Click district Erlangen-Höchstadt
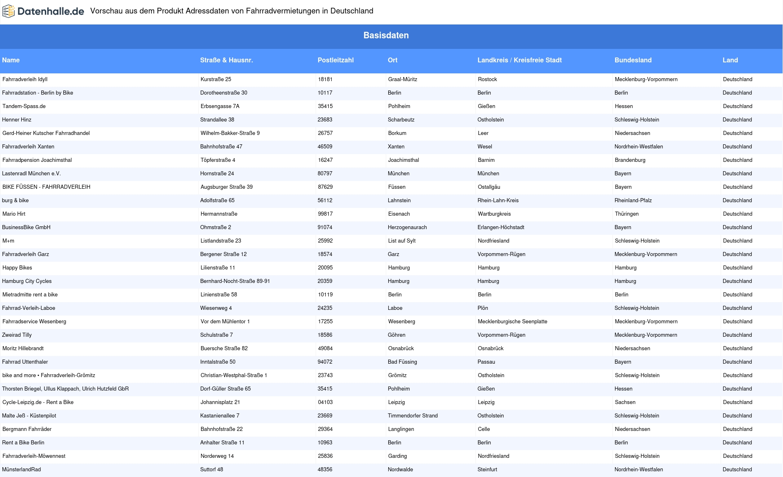783x477 pixels. coord(501,227)
